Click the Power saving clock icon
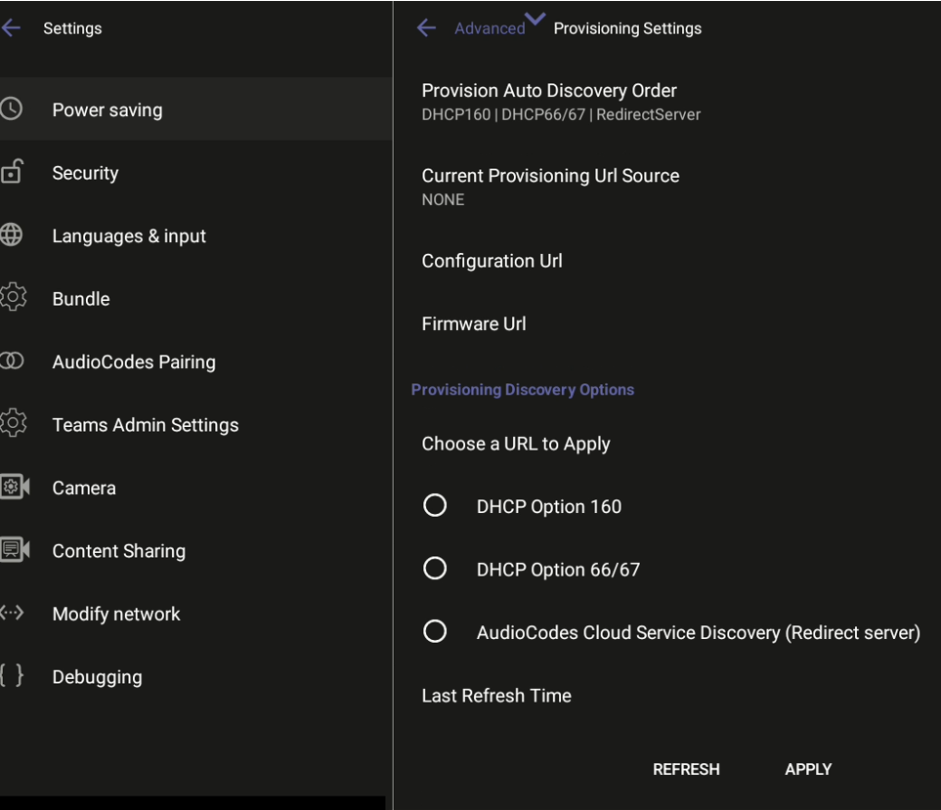 point(12,109)
